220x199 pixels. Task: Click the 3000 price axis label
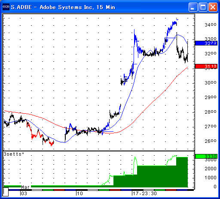(211, 83)
